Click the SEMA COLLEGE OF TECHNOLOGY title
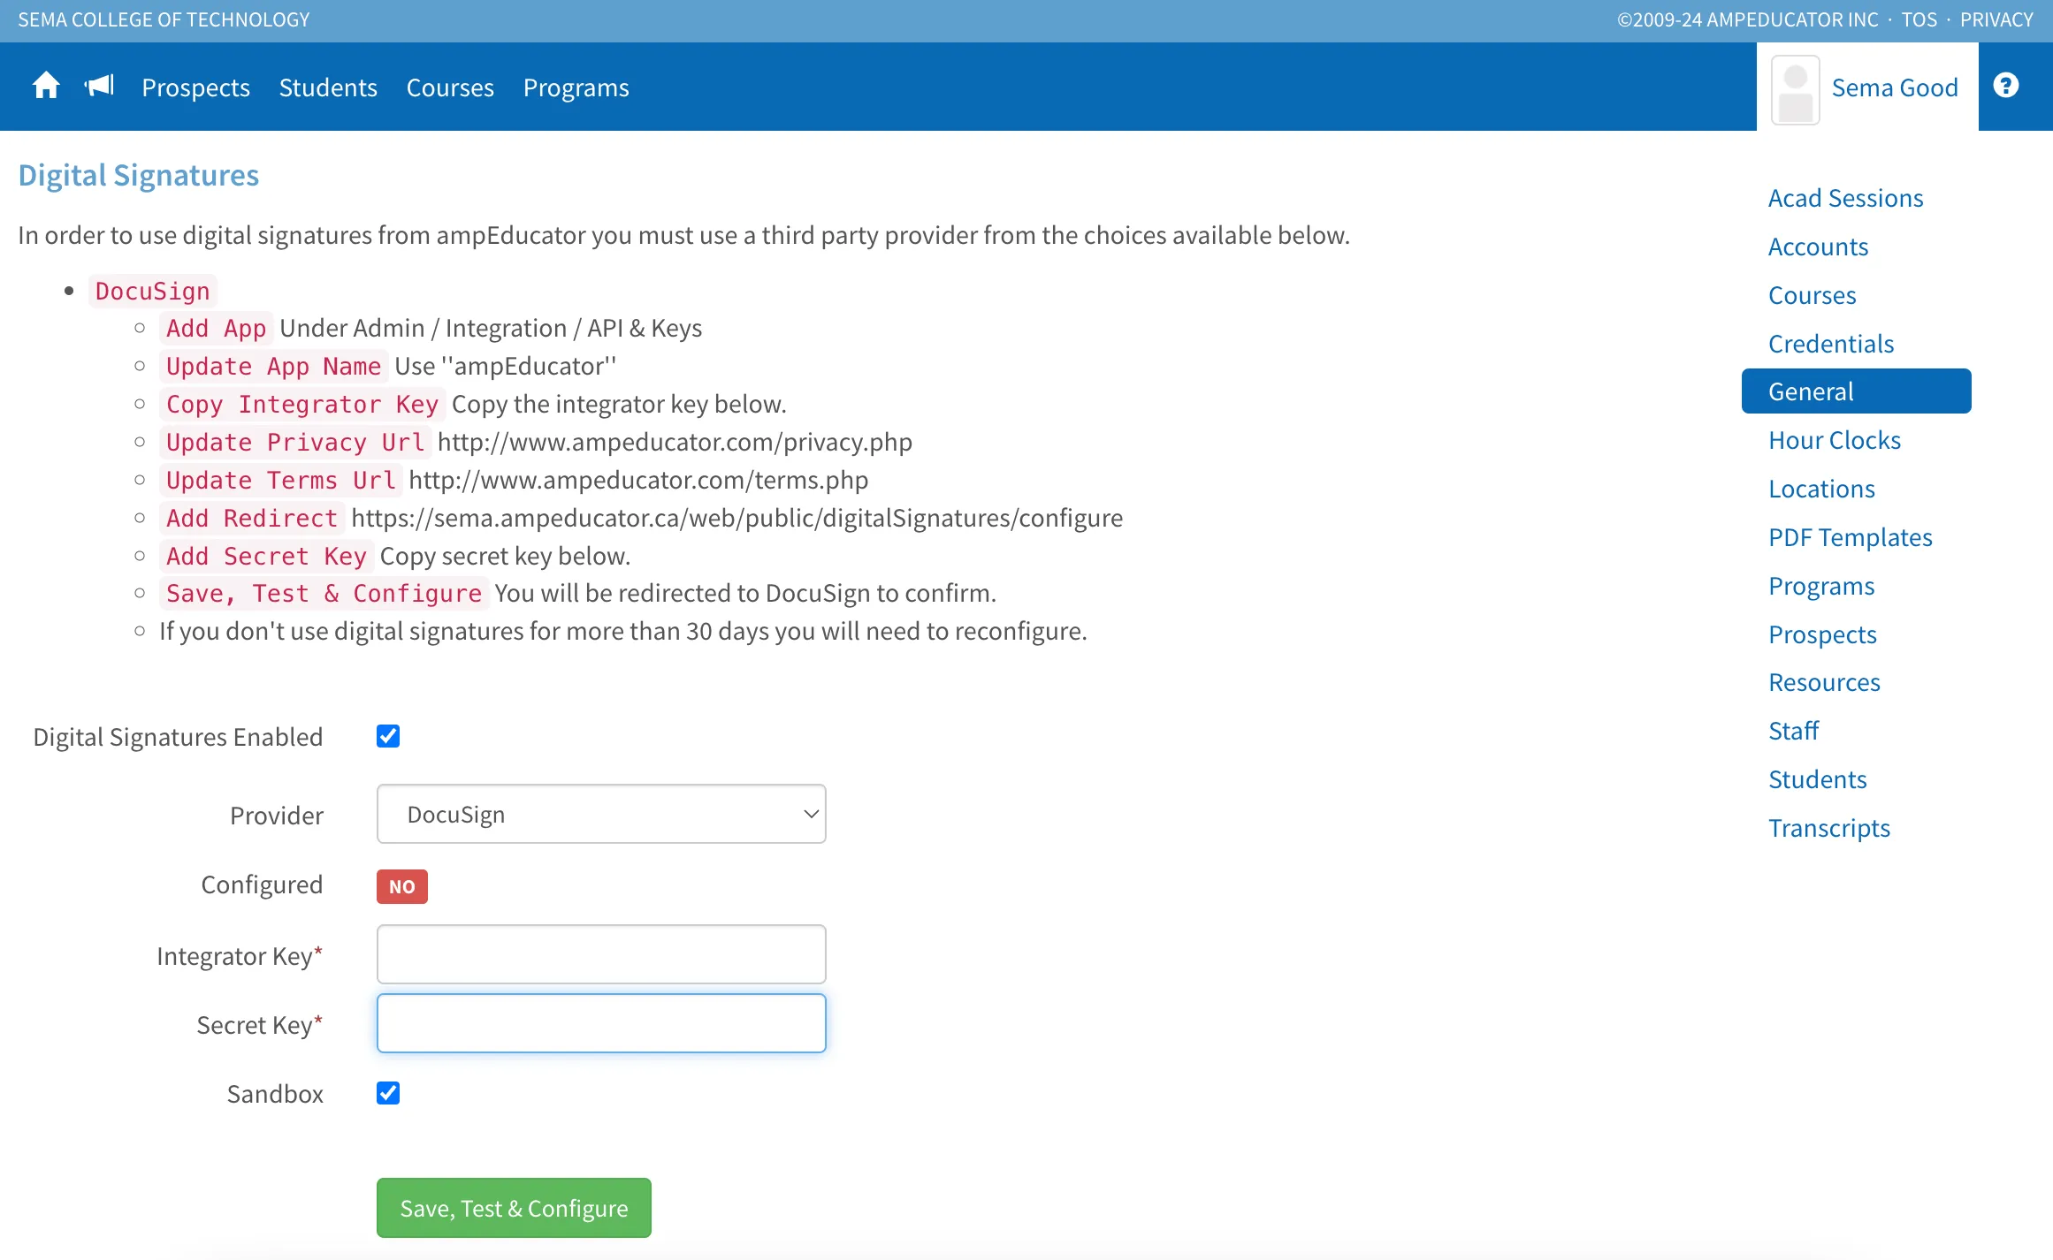Viewport: 2053px width, 1260px height. click(164, 19)
